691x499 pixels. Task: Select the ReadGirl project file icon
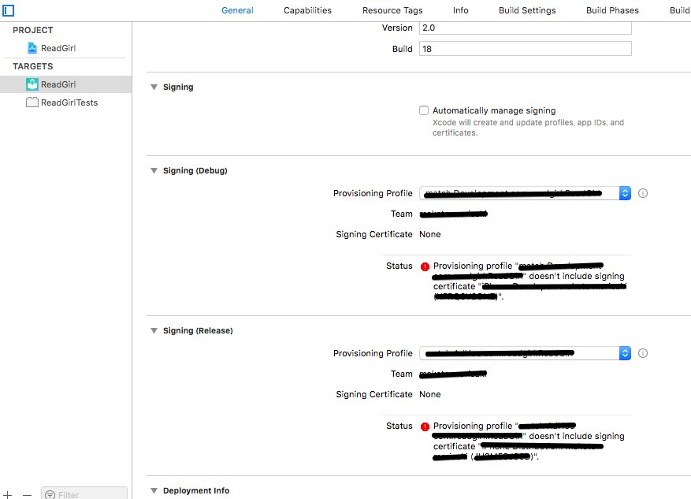click(32, 47)
